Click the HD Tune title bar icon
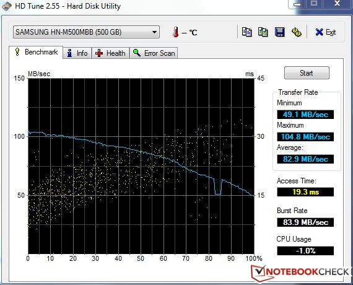Screen dimensions: 353x285 [7, 6]
